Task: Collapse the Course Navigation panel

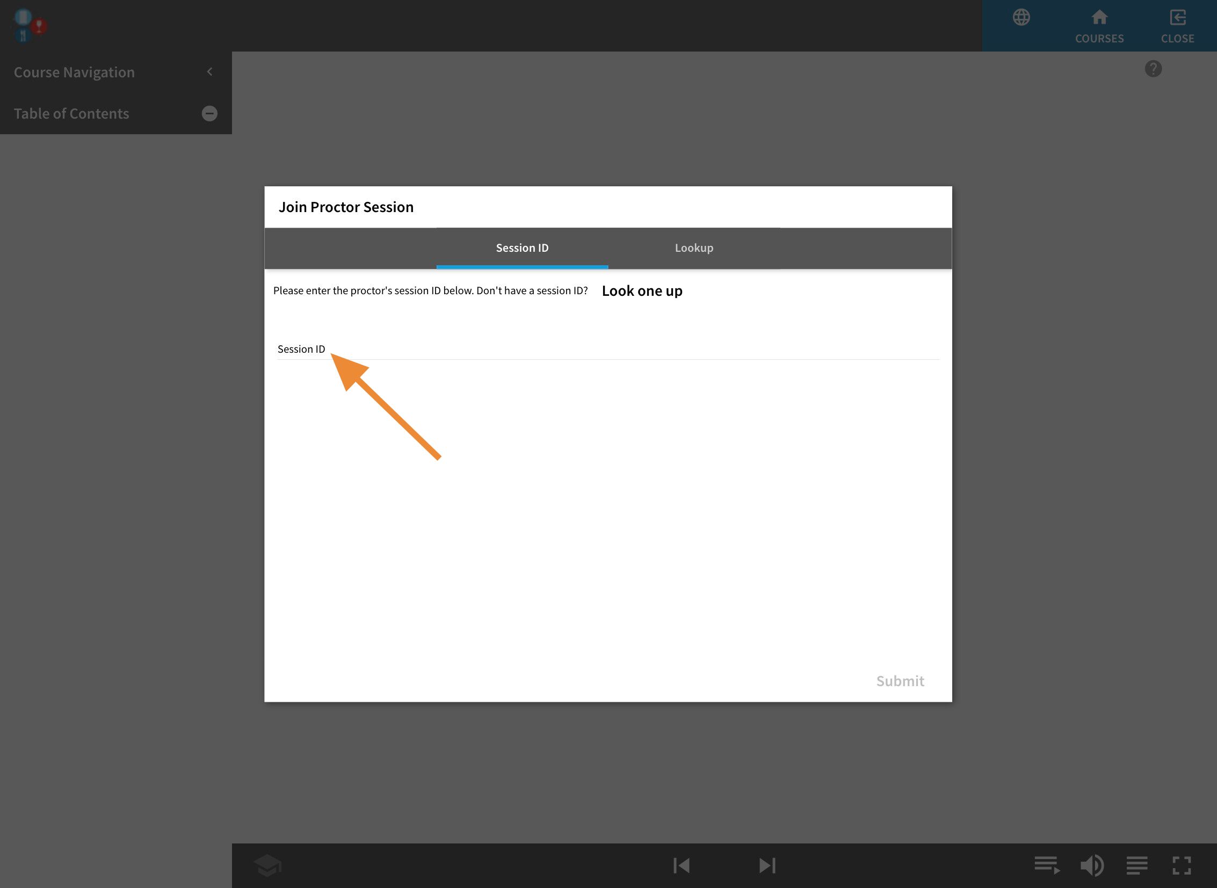Action: (x=210, y=71)
